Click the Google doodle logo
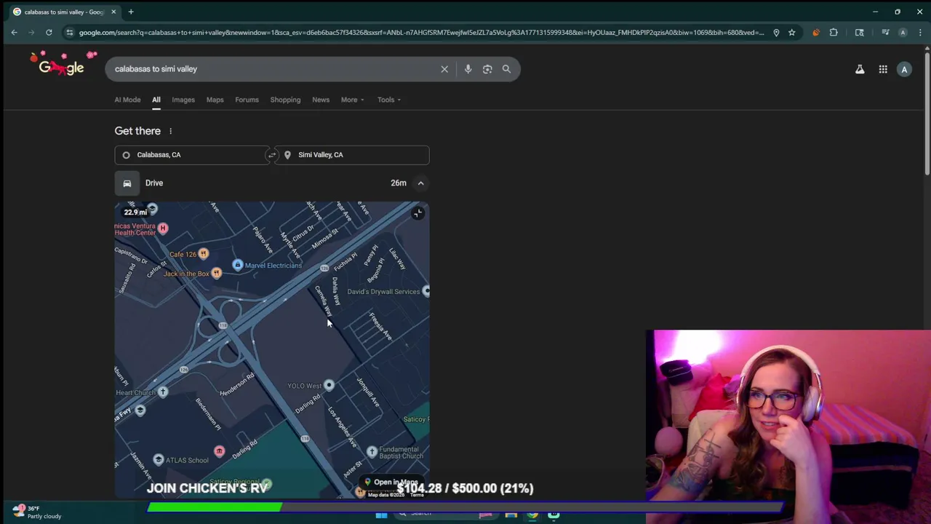The height and width of the screenshot is (524, 931). point(64,65)
